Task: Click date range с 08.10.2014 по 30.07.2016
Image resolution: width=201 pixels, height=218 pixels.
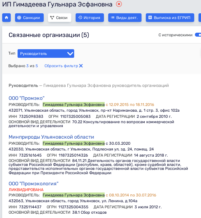Action: [x=131, y=195]
